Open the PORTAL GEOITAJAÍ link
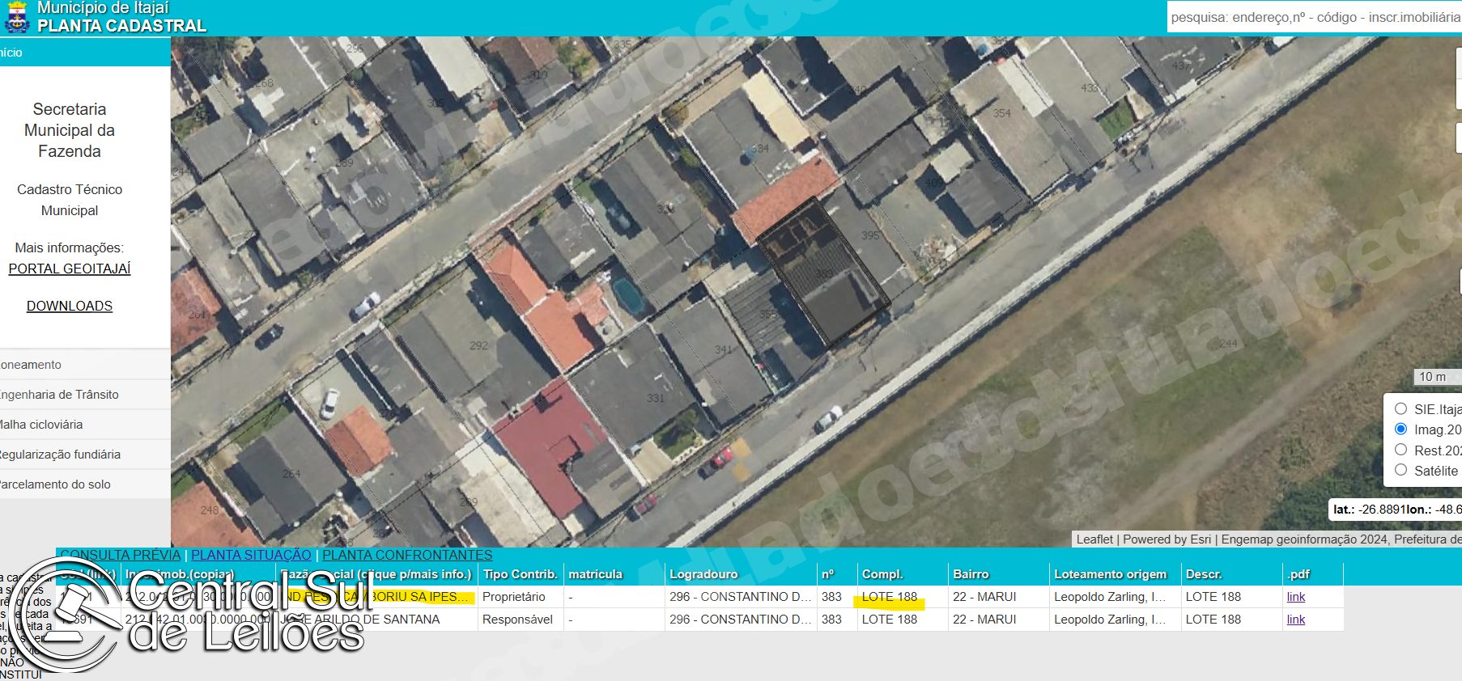 coord(70,269)
